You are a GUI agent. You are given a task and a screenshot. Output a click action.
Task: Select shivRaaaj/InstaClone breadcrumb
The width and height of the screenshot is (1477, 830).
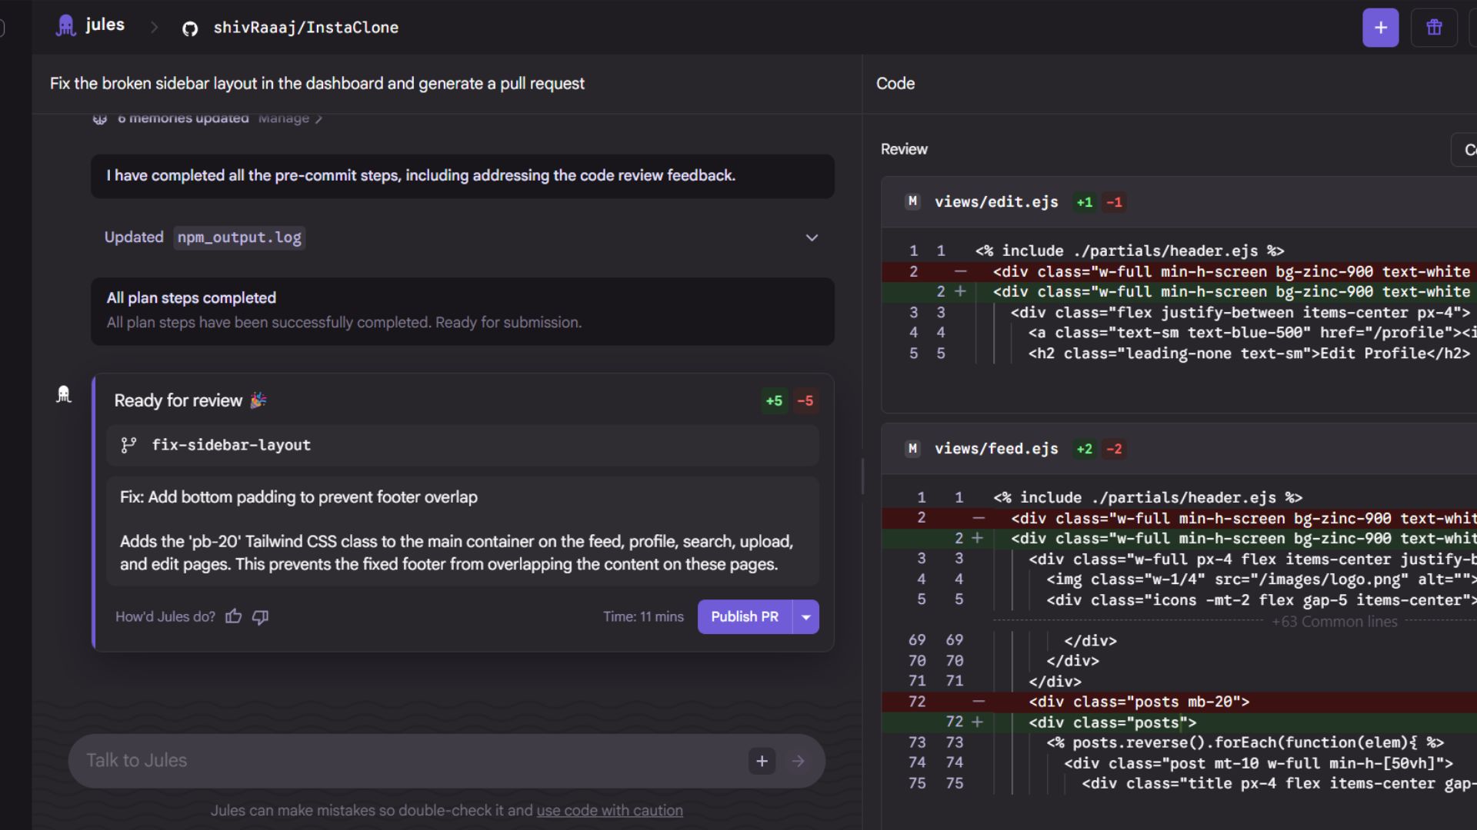pyautogui.click(x=305, y=28)
